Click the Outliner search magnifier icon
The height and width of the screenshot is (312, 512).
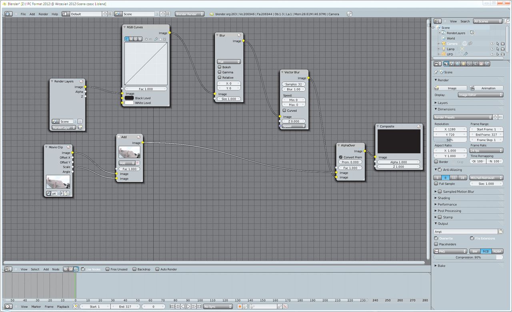click(507, 21)
